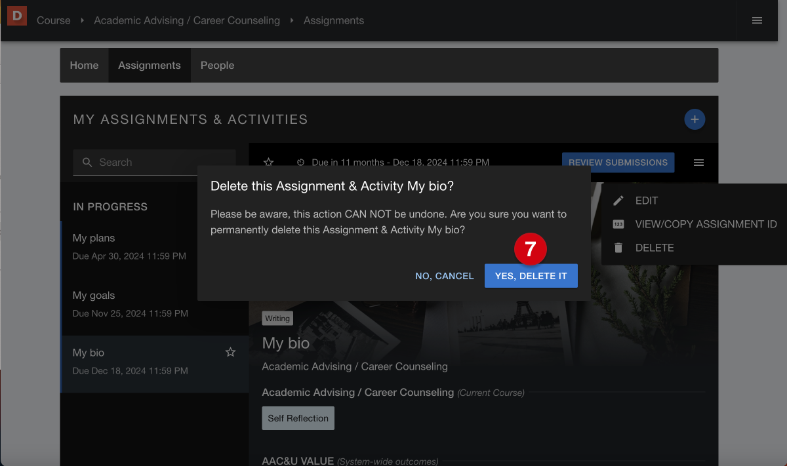Click the dialog title 'Delete this Assignment & Activity My bio?'

click(333, 187)
